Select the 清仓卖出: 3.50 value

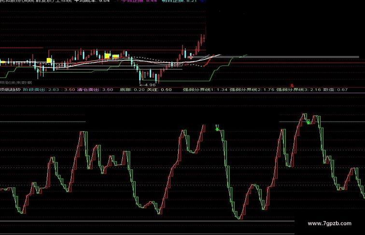click(x=95, y=90)
